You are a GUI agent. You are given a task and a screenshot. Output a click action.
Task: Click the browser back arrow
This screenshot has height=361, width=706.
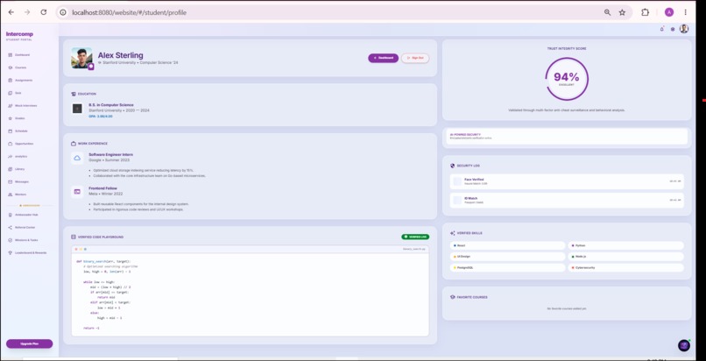(x=11, y=12)
